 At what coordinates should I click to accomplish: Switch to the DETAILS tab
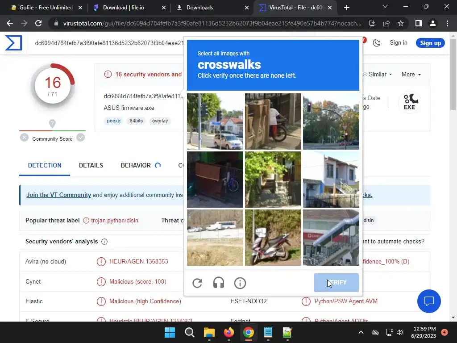(x=91, y=165)
